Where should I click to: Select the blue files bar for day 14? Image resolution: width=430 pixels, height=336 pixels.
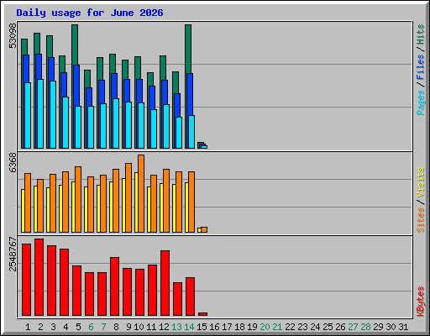click(x=190, y=94)
